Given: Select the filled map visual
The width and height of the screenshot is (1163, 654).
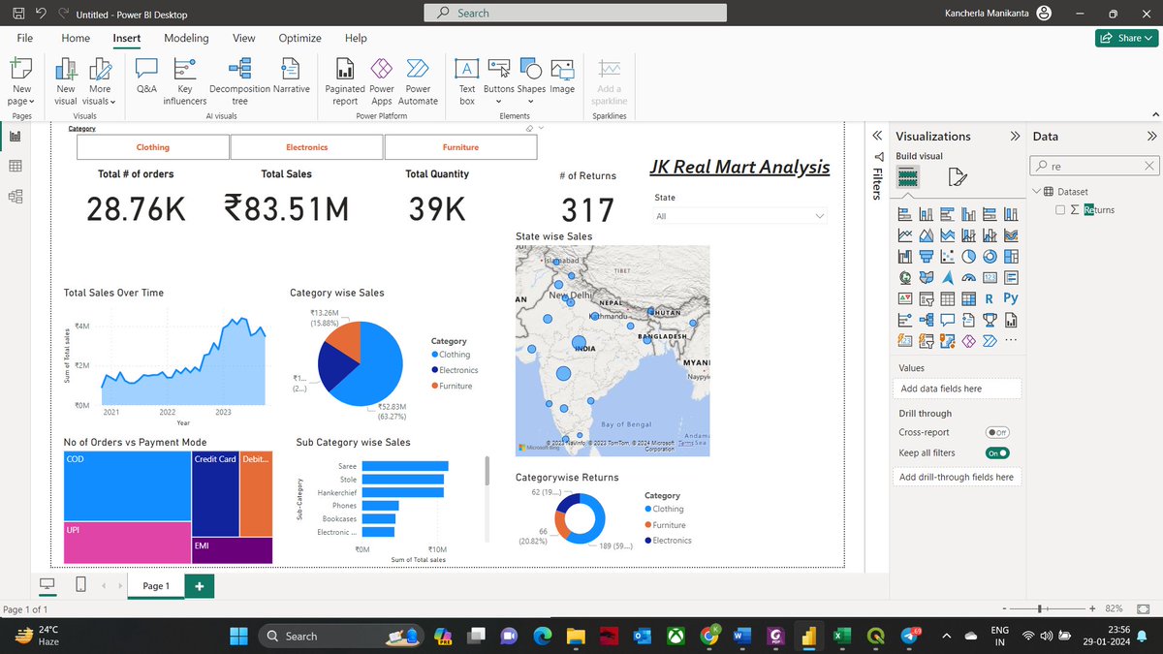Looking at the screenshot, I should pos(927,277).
